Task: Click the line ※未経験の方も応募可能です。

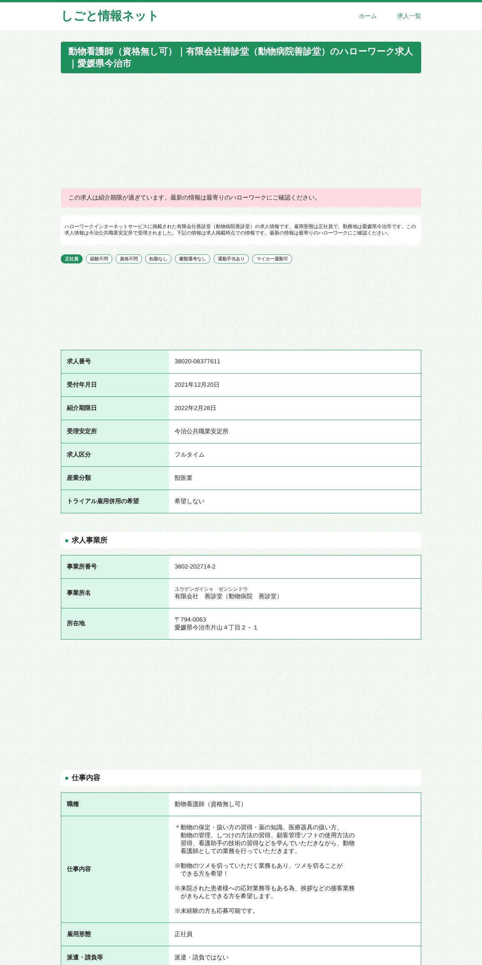Action: (216, 911)
